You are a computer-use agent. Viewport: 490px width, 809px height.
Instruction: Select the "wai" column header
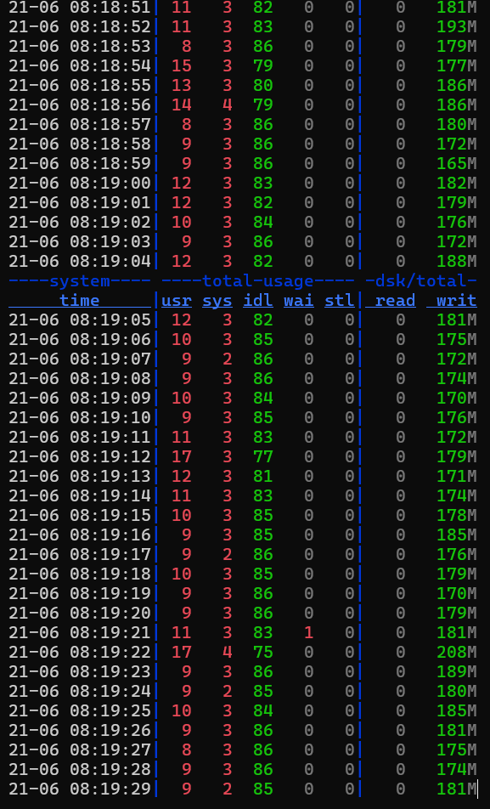[299, 301]
